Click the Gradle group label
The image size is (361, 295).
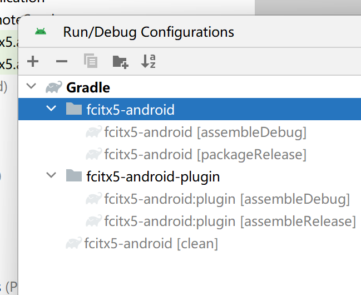click(88, 87)
